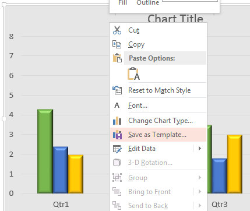Image resolution: width=250 pixels, height=211 pixels.
Task: Click the Edit Data table pencil icon
Action: (117, 149)
